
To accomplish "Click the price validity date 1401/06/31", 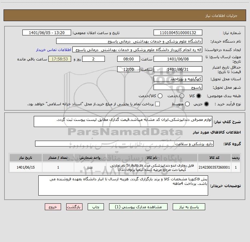I will (178, 69).
